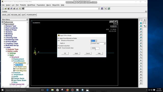Select Real Constants in Preprocessor tree

coord(11,28)
